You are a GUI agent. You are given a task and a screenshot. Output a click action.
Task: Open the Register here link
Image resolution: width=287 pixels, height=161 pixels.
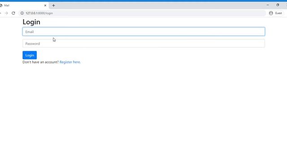[x=70, y=62]
